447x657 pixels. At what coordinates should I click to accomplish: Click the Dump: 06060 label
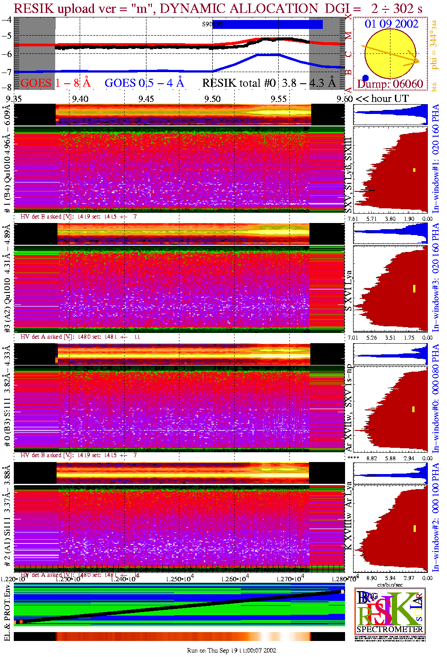390,84
